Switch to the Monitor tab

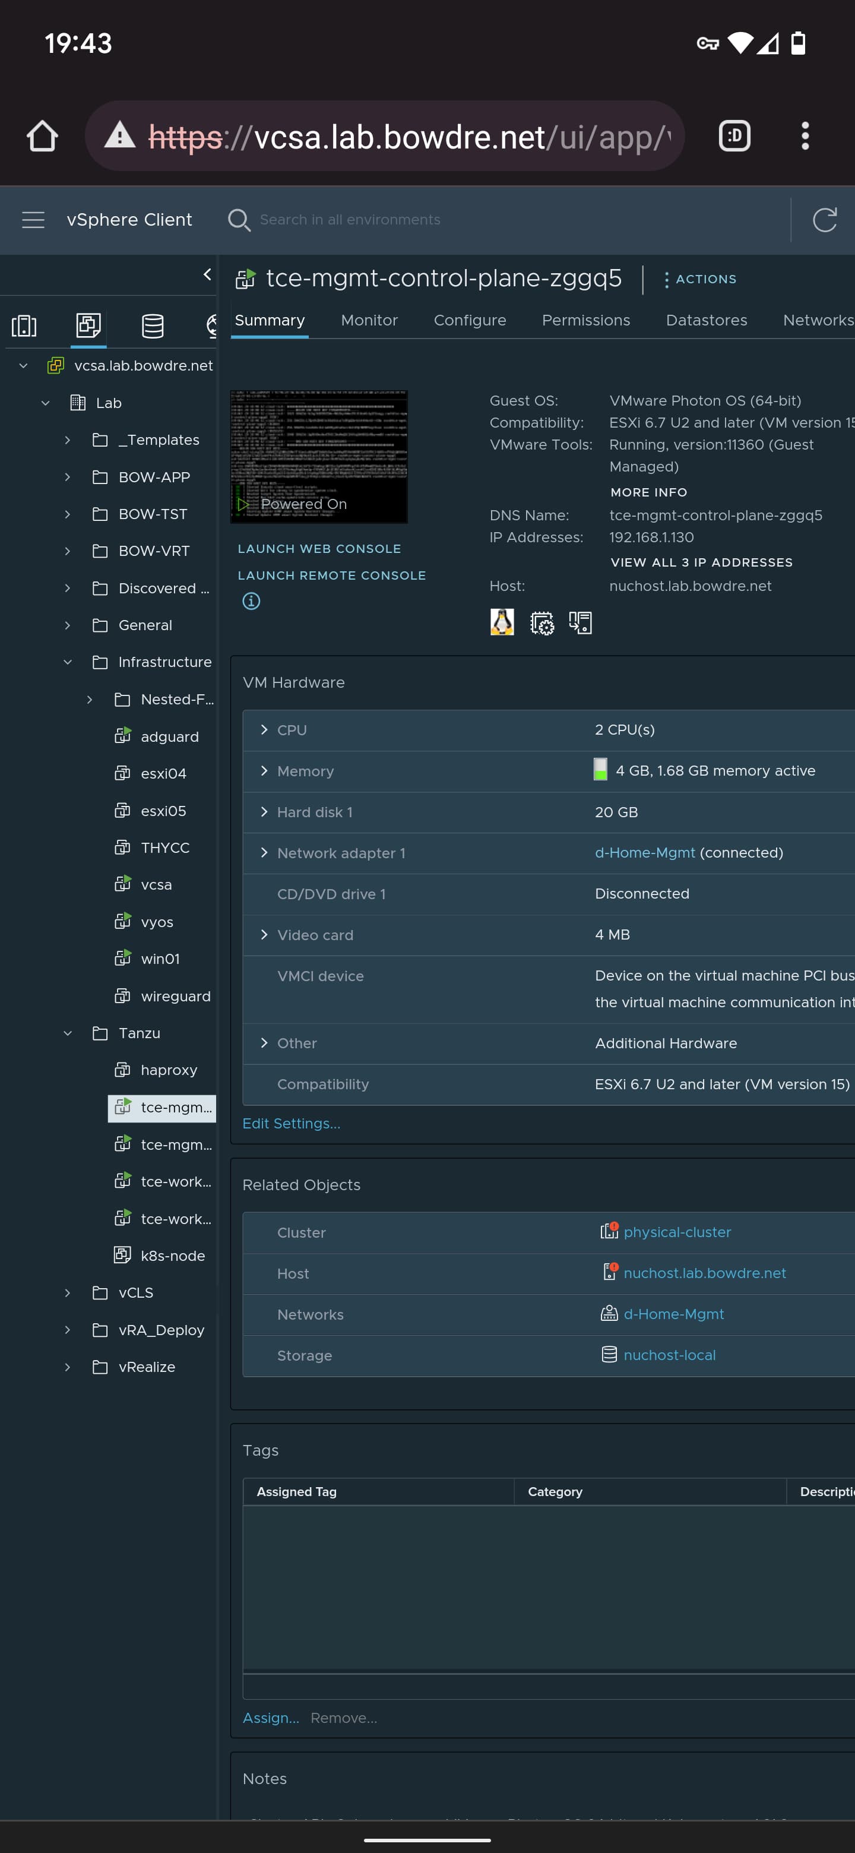pyautogui.click(x=369, y=320)
